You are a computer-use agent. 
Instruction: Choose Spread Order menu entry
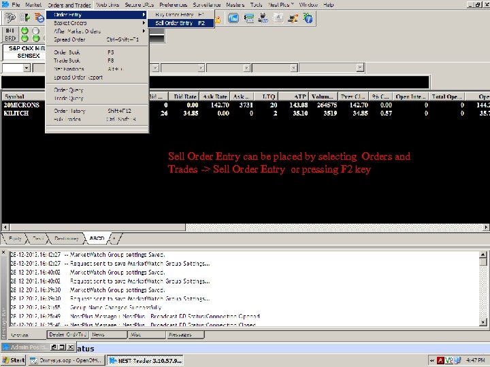coord(96,39)
